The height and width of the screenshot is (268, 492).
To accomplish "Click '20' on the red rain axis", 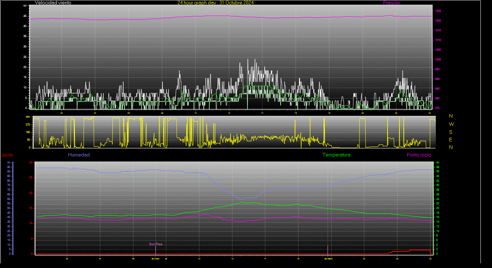I will (x=31, y=193).
